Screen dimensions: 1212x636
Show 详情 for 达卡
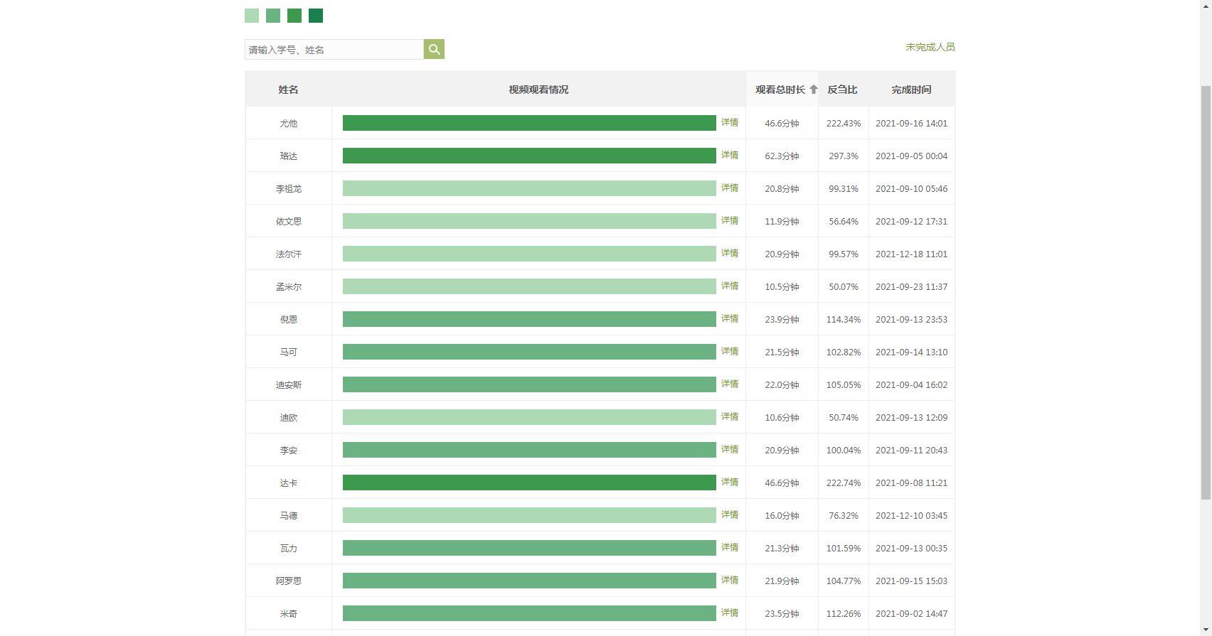(730, 482)
